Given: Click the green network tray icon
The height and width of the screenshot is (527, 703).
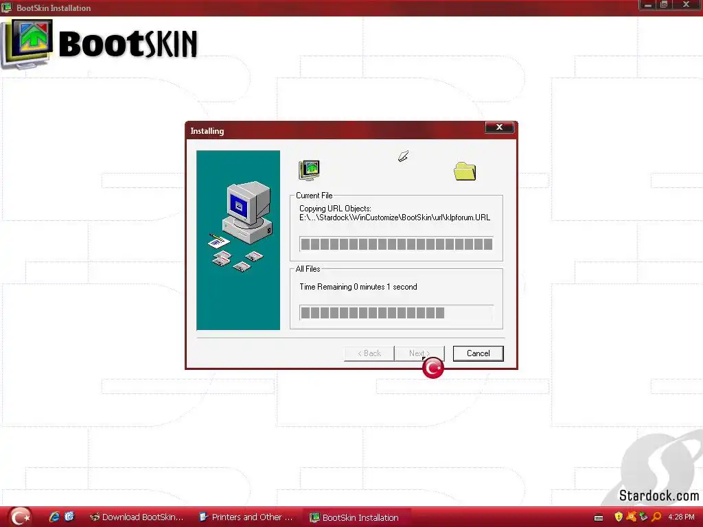Looking at the screenshot, I should click(x=643, y=517).
